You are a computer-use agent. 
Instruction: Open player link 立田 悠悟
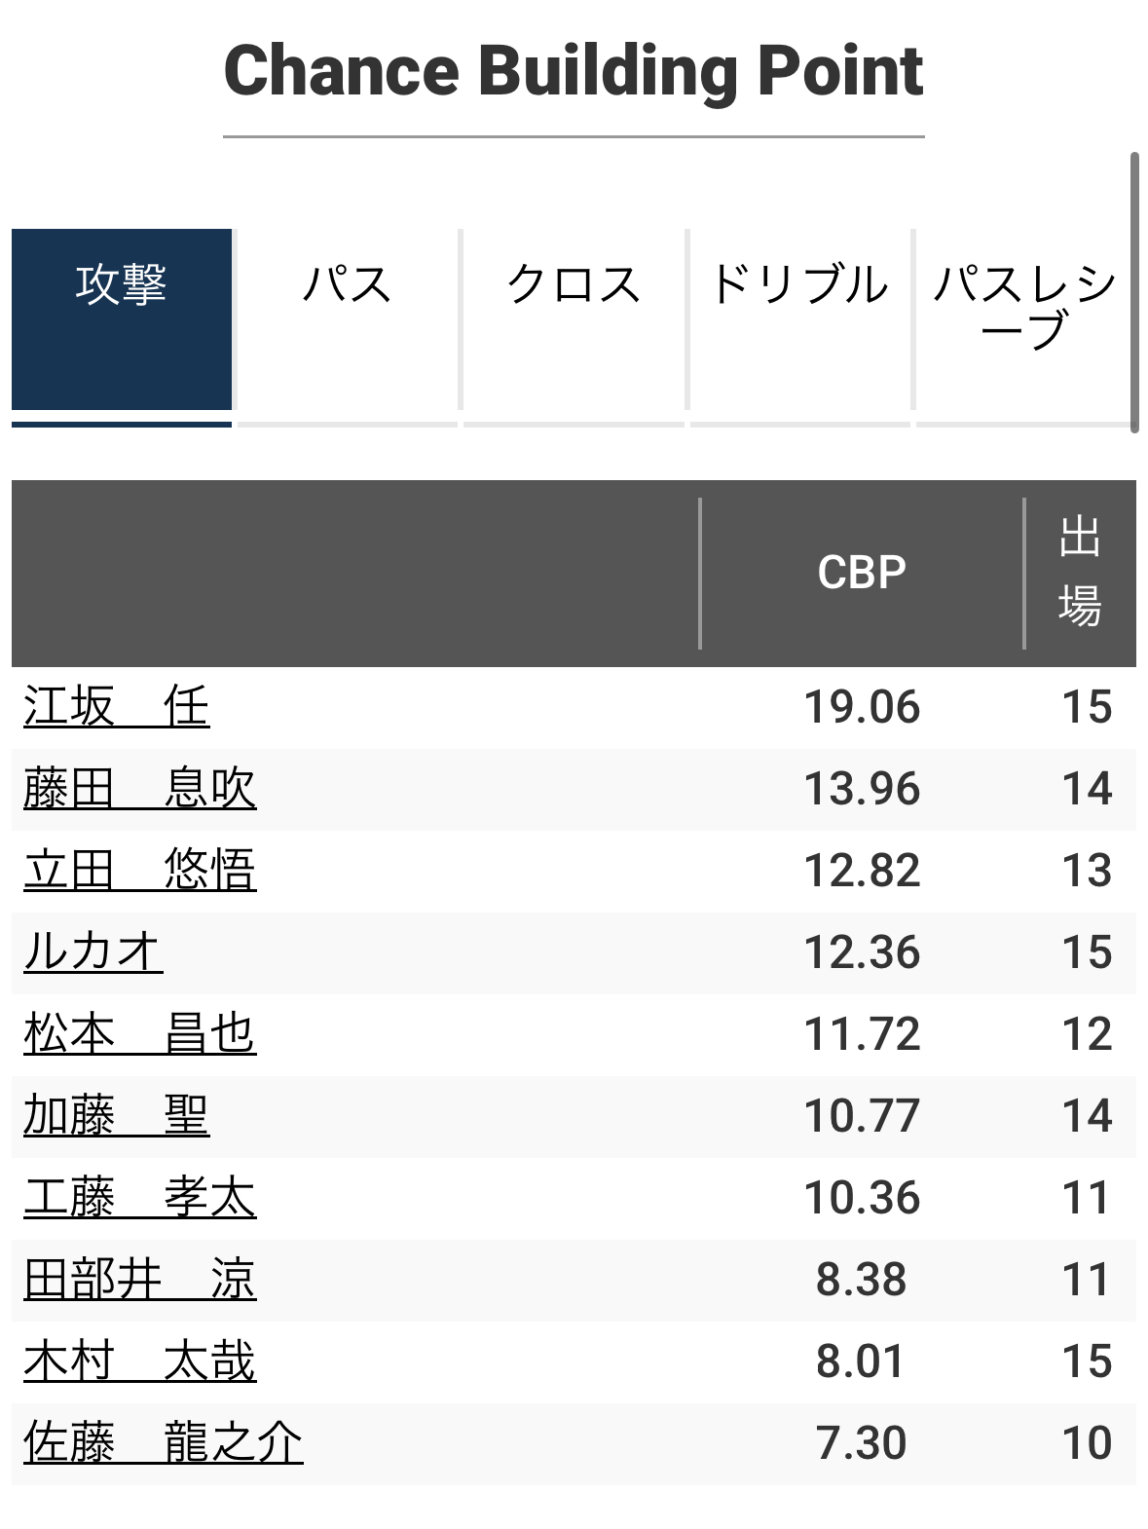coord(140,870)
